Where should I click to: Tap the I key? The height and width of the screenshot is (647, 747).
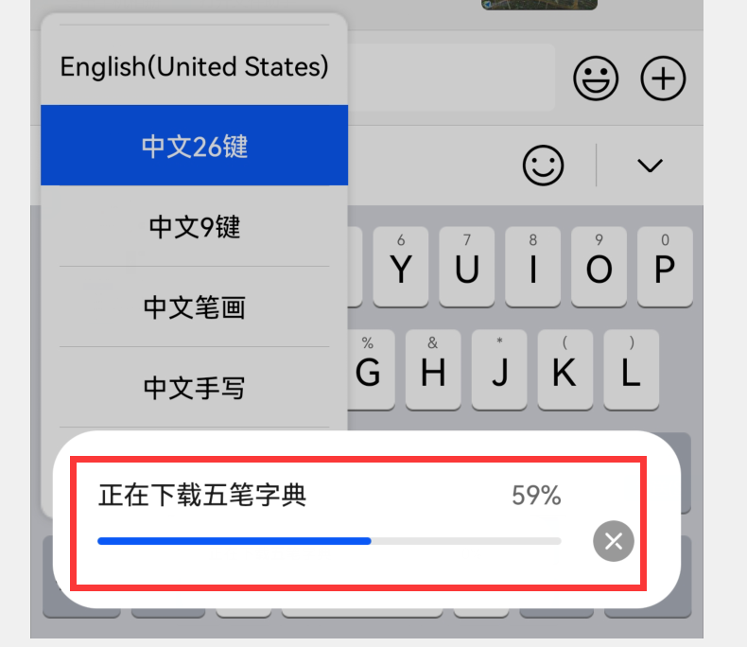(532, 267)
